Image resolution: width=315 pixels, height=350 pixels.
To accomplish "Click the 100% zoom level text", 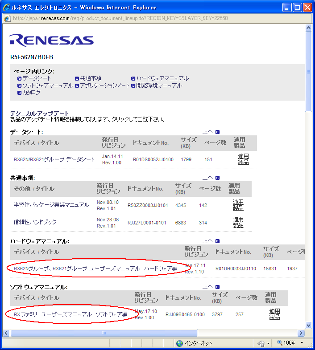I will tap(289, 342).
